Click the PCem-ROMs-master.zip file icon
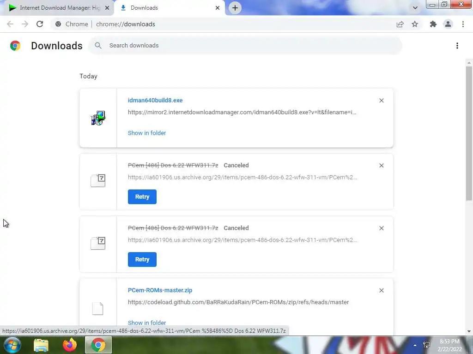Image resolution: width=473 pixels, height=354 pixels. point(98,308)
